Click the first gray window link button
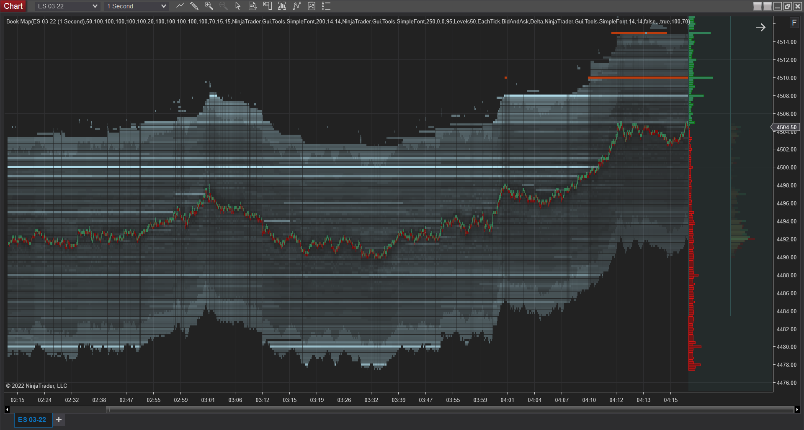804x430 pixels. tap(758, 6)
